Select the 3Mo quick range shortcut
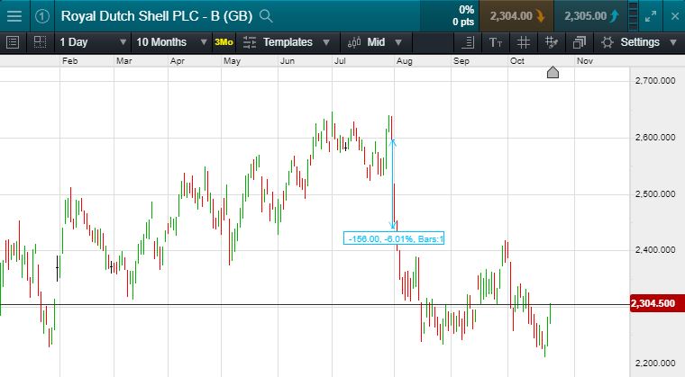The width and height of the screenshot is (685, 377). point(224,42)
